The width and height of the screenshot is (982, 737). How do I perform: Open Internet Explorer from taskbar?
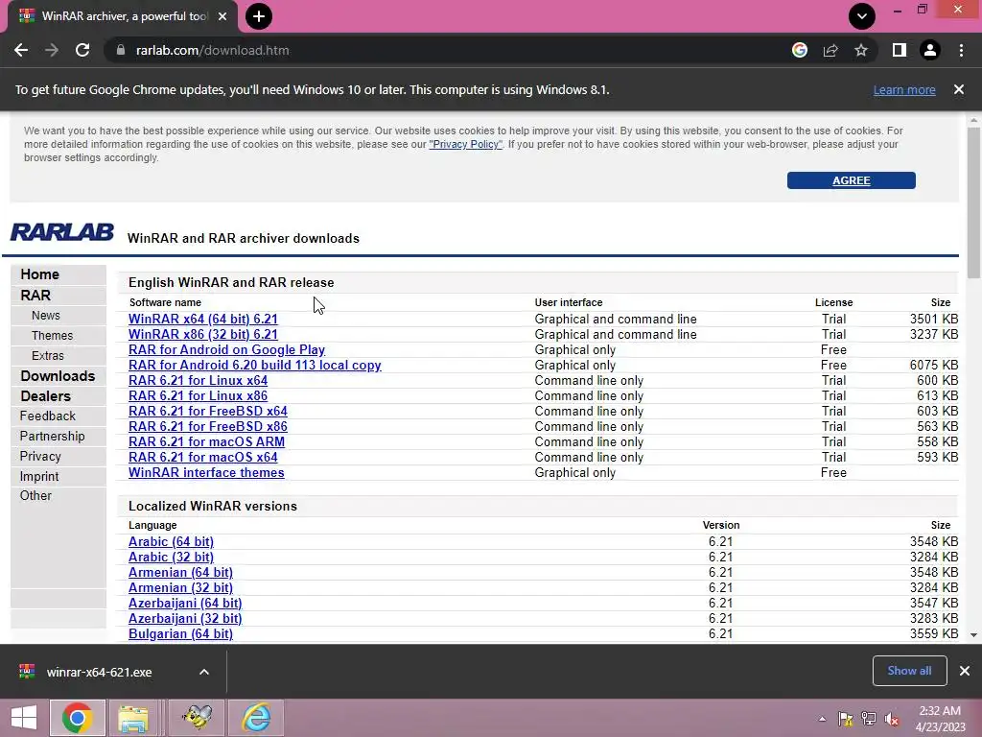[x=257, y=718]
